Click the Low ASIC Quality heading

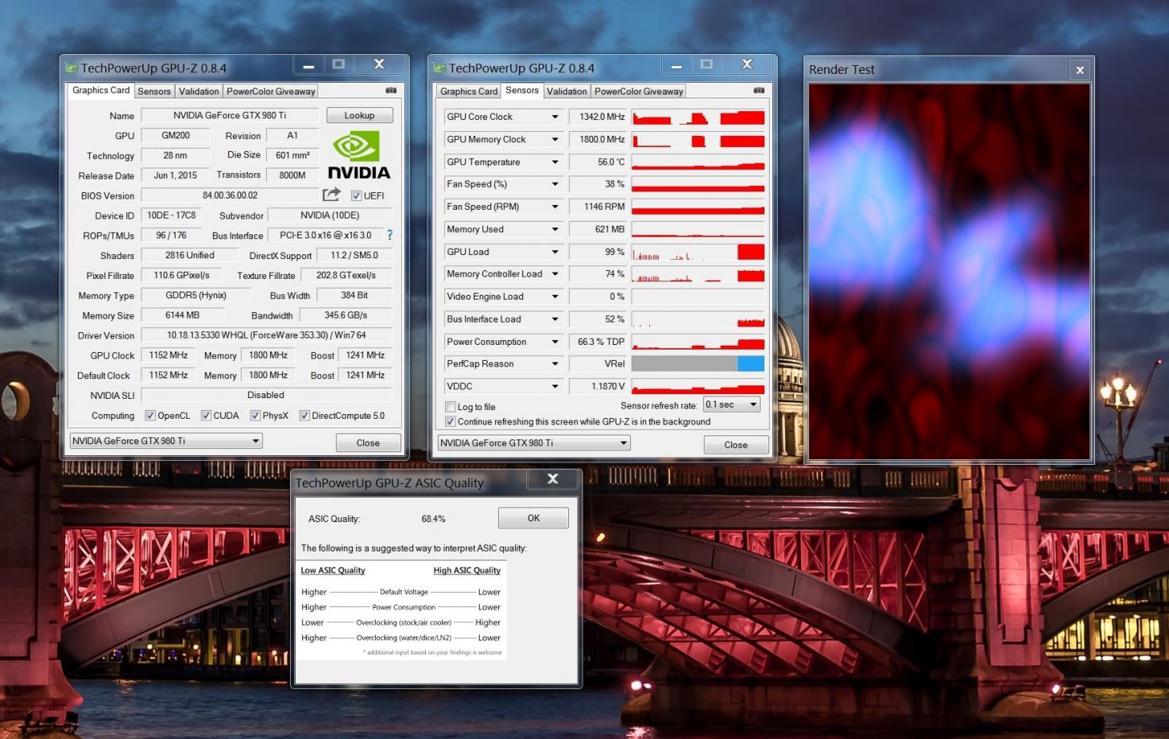[x=333, y=571]
